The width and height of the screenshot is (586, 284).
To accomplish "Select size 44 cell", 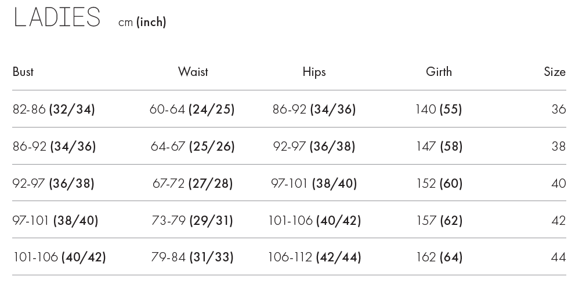I will tap(558, 257).
